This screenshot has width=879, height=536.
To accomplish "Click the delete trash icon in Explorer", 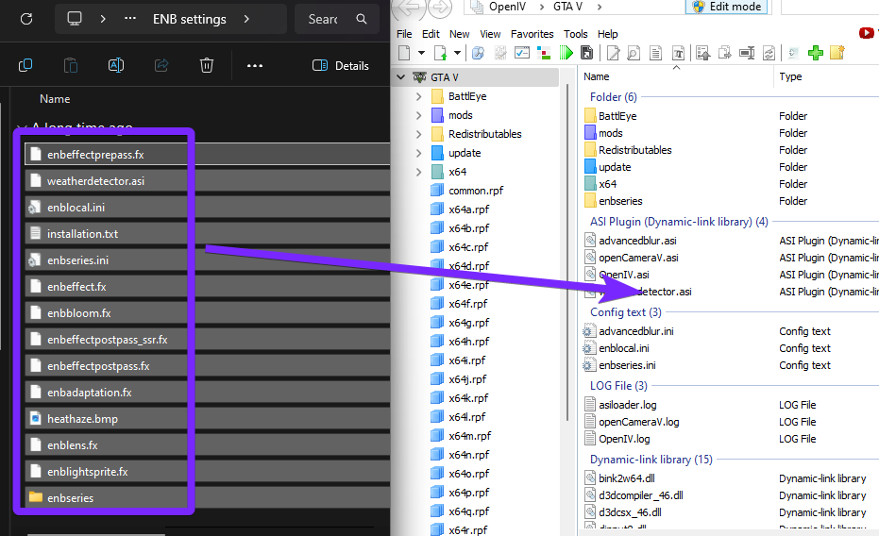I will point(206,65).
